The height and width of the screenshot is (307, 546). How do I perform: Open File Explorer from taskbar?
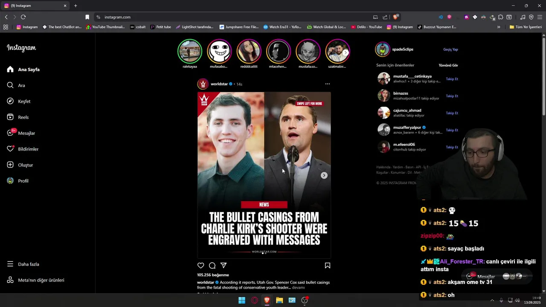(279, 300)
